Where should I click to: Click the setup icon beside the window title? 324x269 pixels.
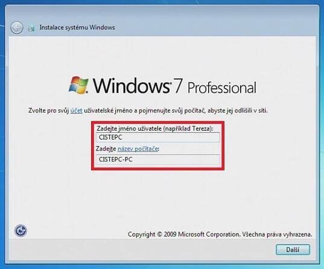(x=31, y=28)
